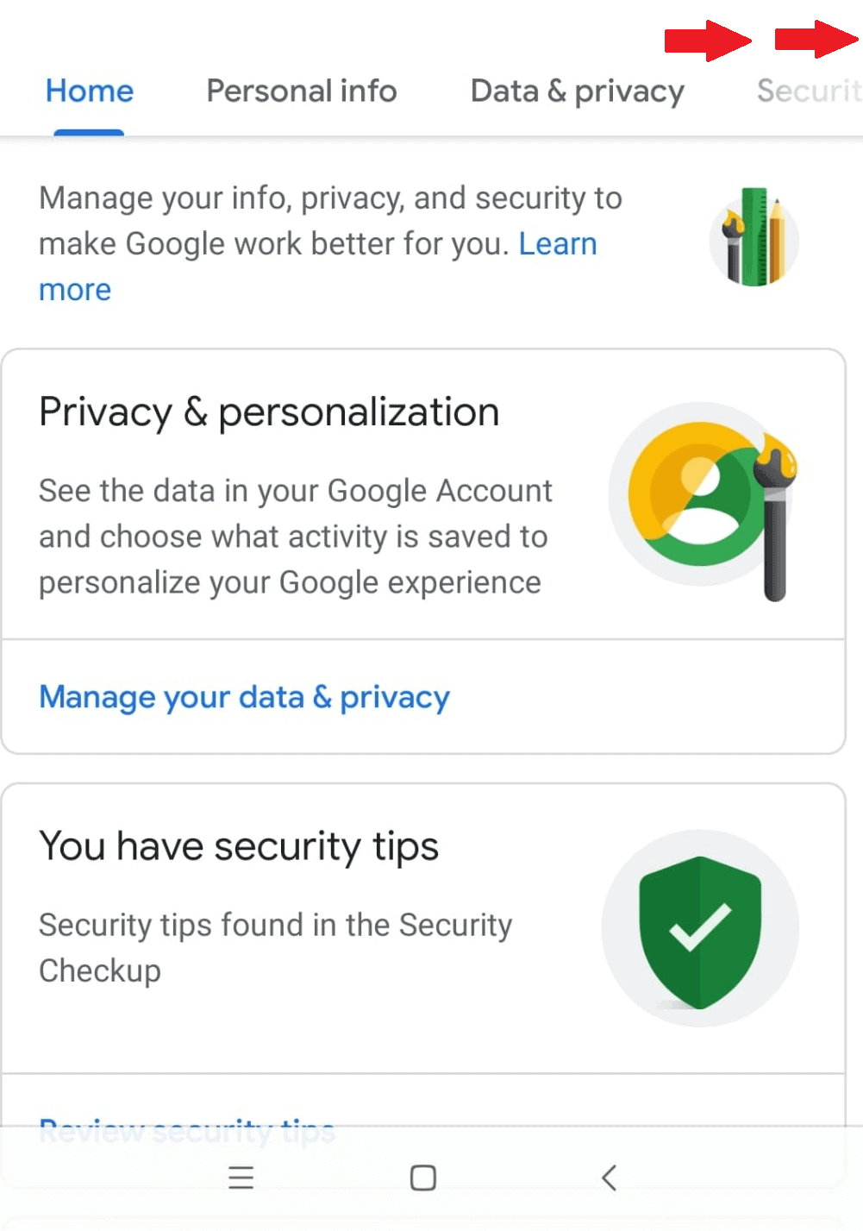Click the green security shield icon
863x1231 pixels.
point(700,930)
